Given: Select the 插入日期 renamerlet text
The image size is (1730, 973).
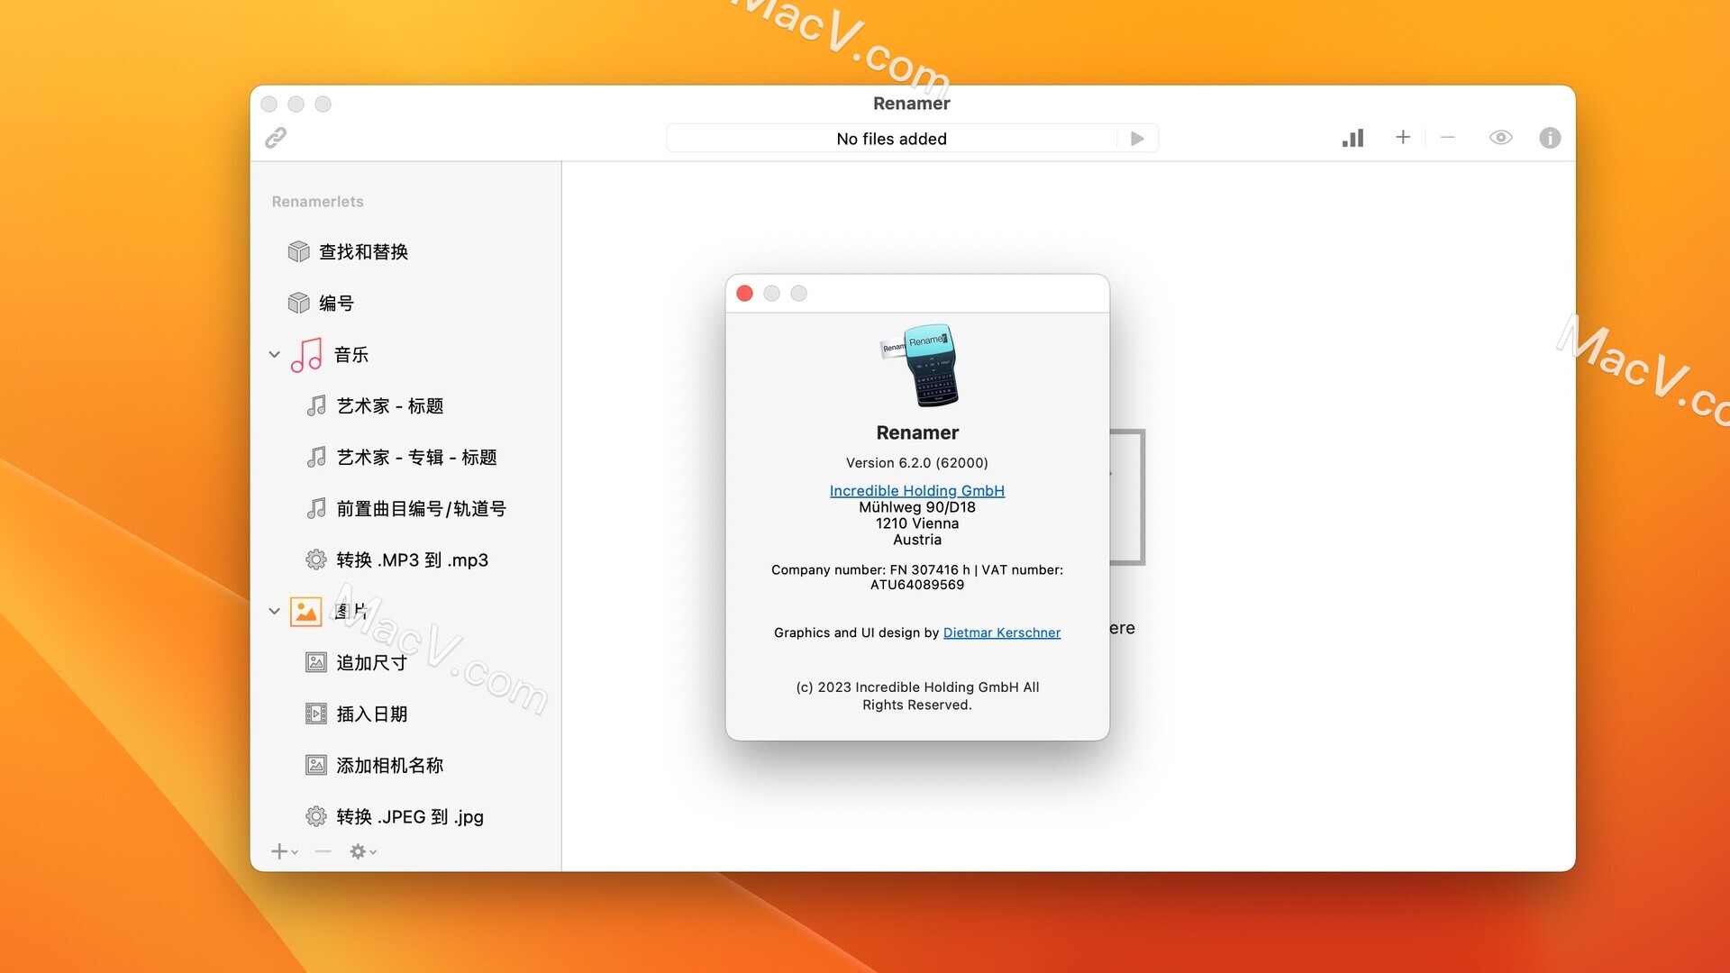Looking at the screenshot, I should (x=372, y=714).
